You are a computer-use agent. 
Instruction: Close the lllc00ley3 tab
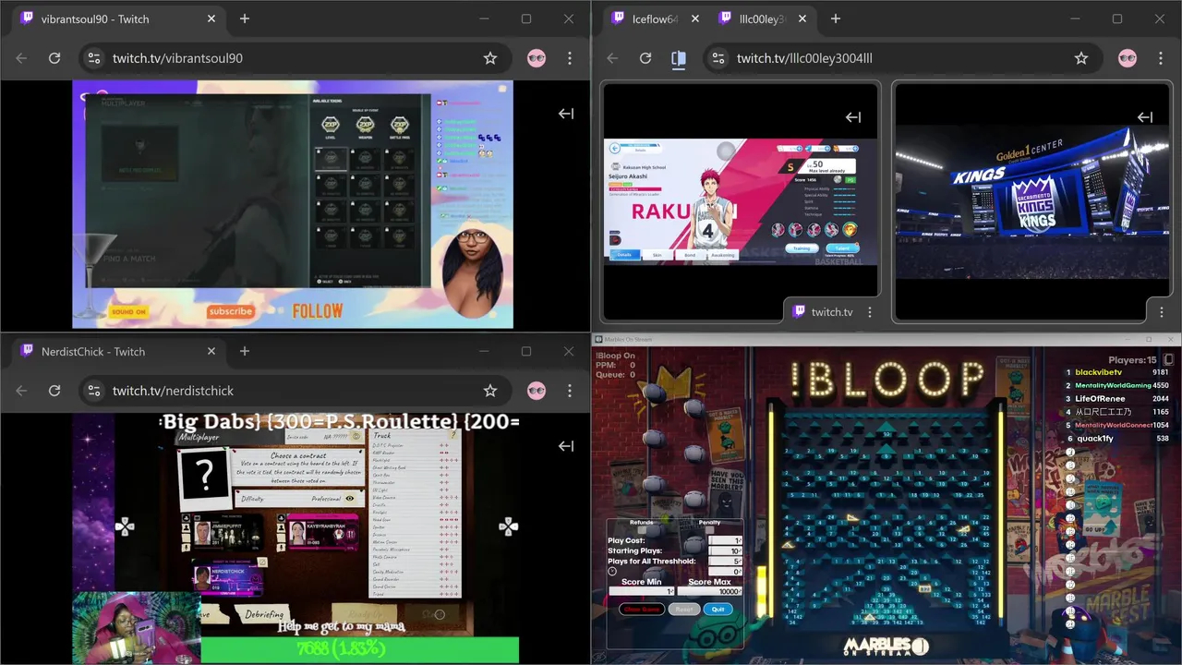[802, 18]
